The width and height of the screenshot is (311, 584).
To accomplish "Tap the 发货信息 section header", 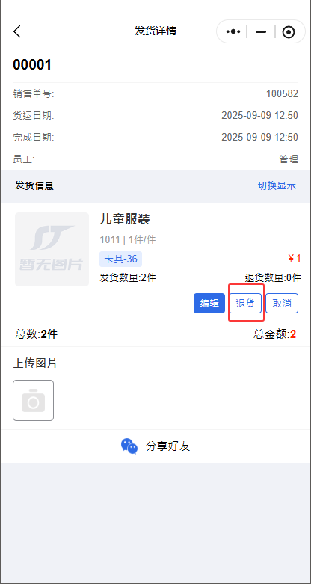I will pos(34,185).
